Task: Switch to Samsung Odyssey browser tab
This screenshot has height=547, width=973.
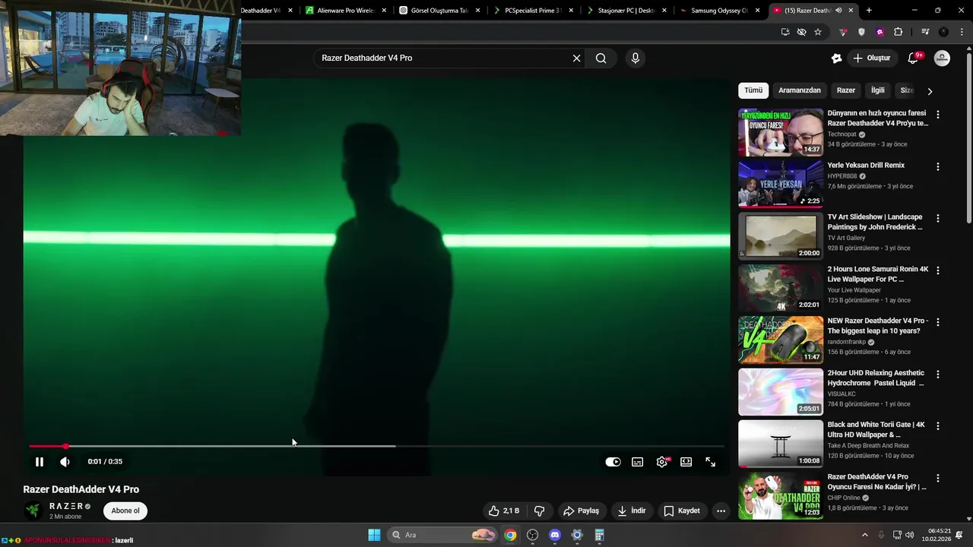Action: tap(718, 11)
